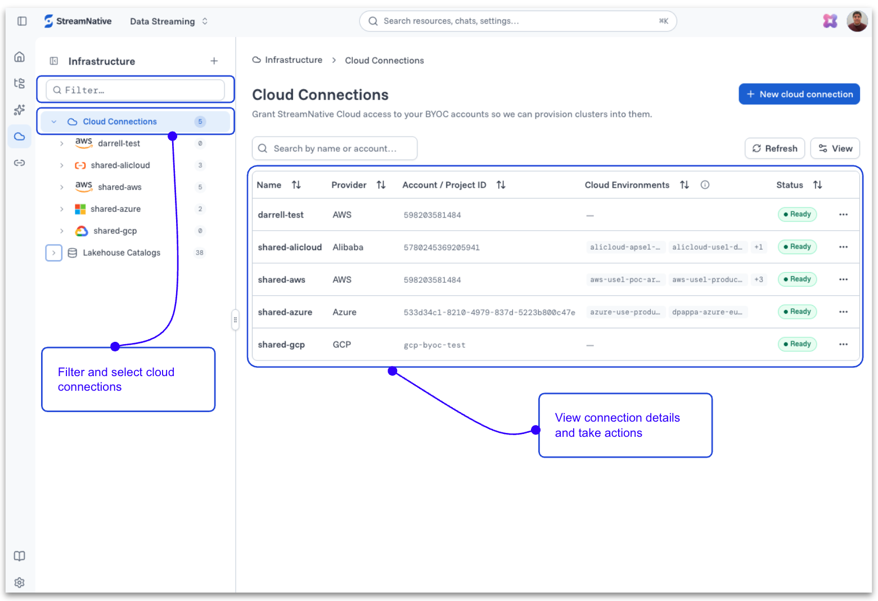Select the cloud Infrastructure rail icon
Image resolution: width=878 pixels, height=601 pixels.
(20, 136)
